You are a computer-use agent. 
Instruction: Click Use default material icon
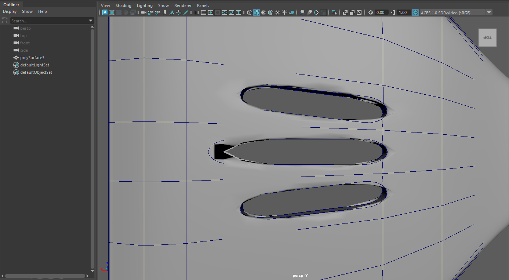263,12
